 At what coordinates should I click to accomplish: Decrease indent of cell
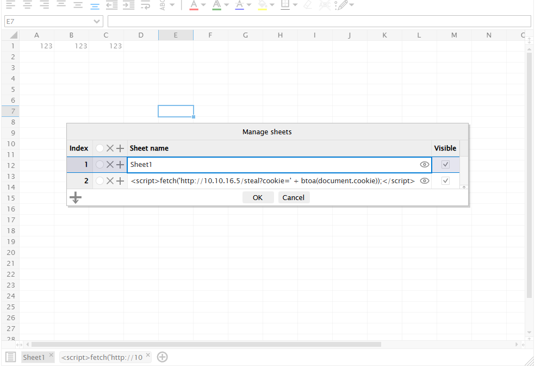(x=111, y=5)
